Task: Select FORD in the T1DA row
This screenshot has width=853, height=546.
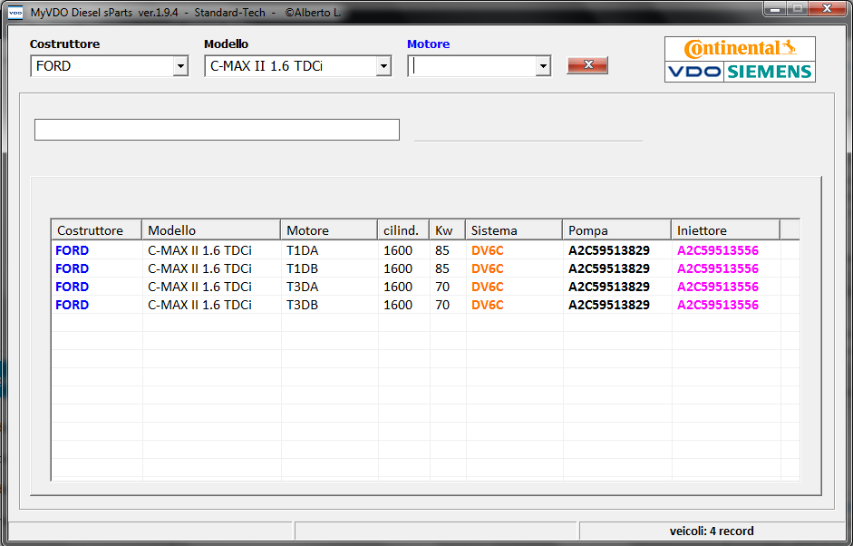Action: pos(72,250)
